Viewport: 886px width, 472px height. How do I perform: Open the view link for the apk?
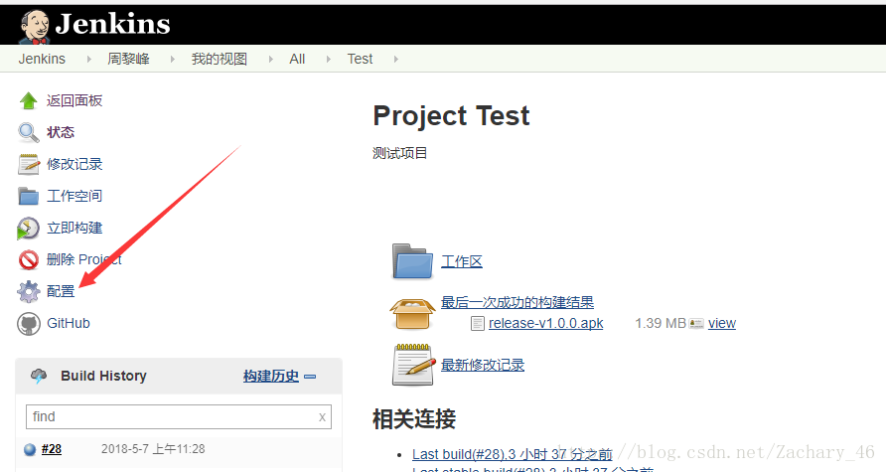pos(722,323)
